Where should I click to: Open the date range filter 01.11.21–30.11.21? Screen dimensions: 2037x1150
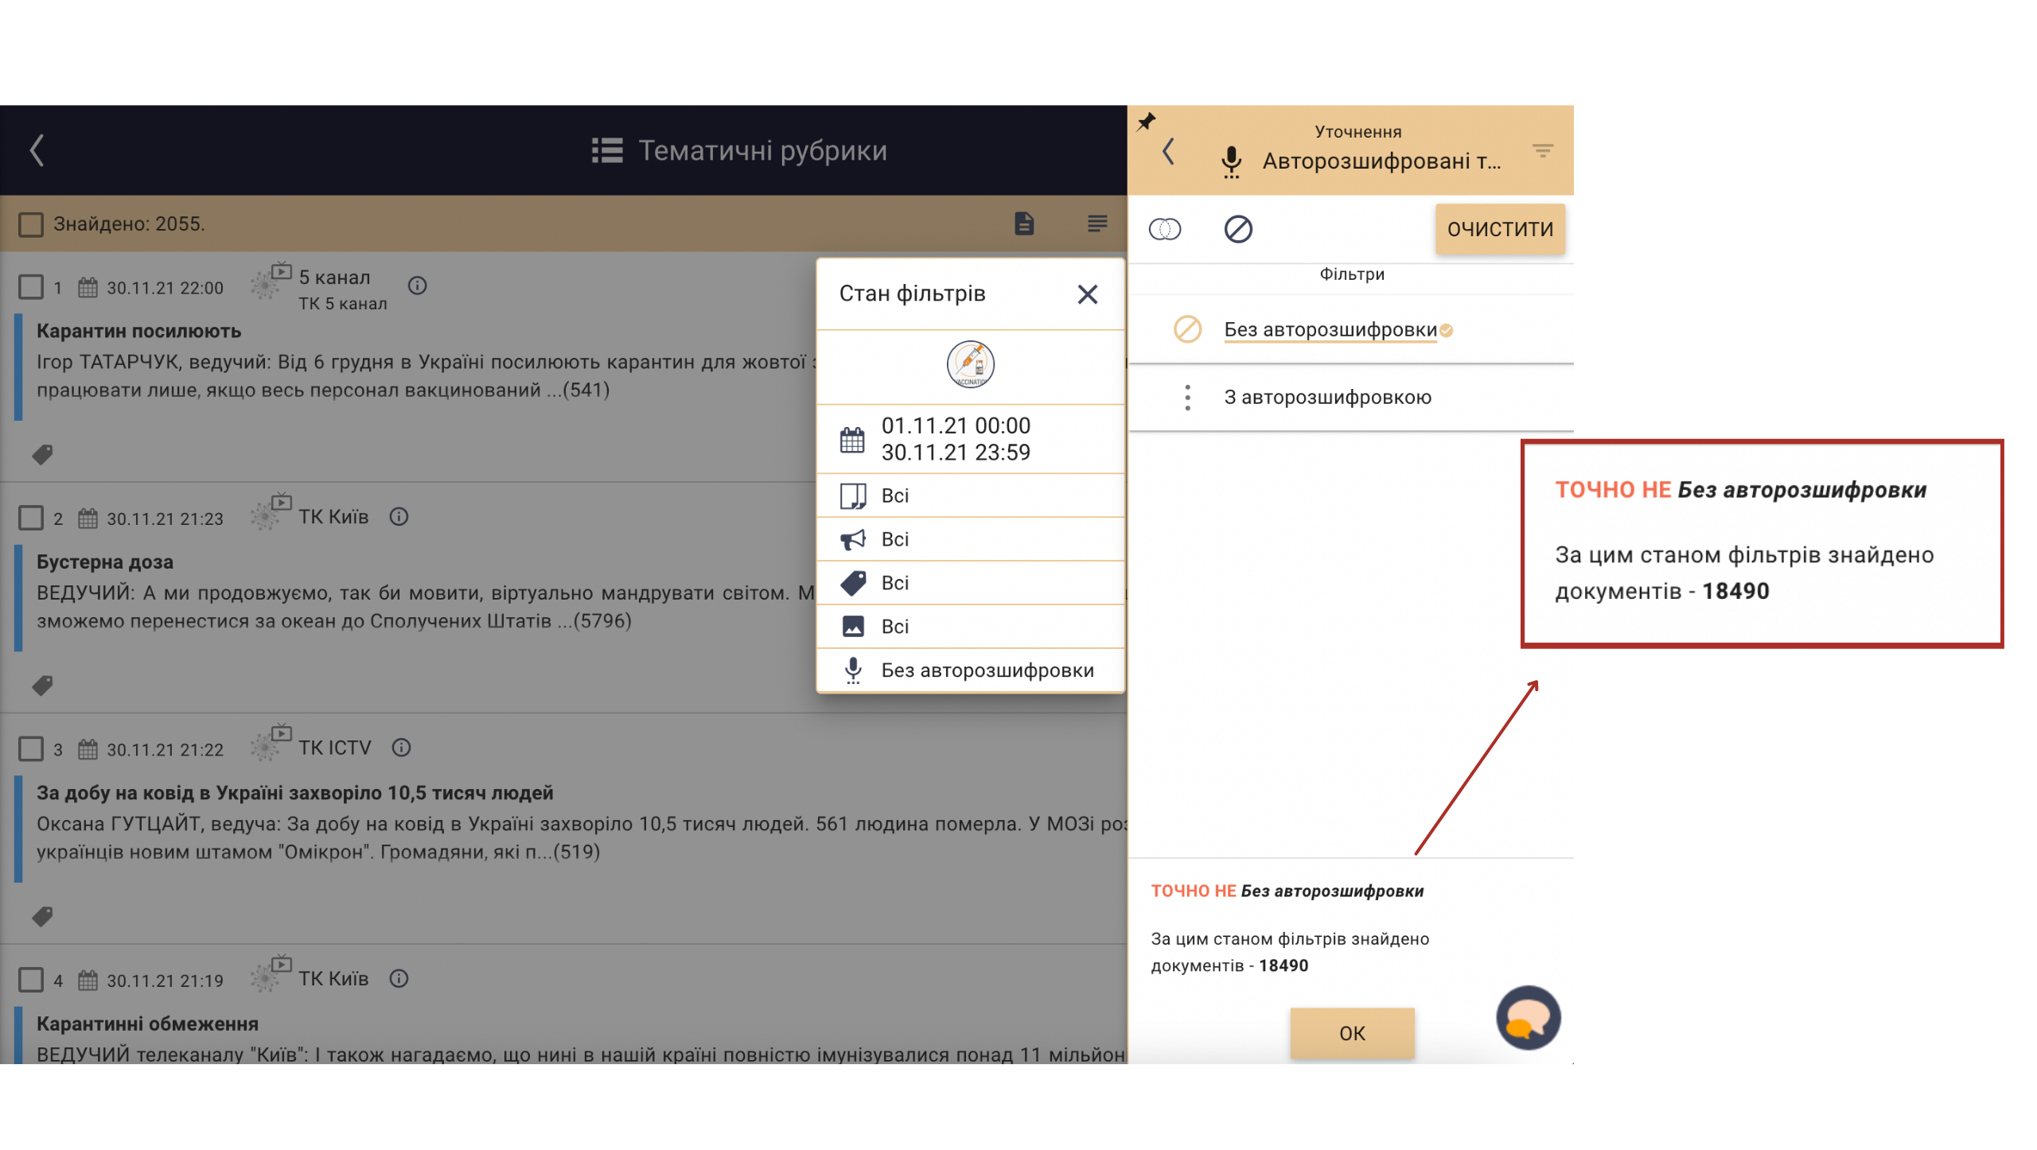(x=971, y=439)
